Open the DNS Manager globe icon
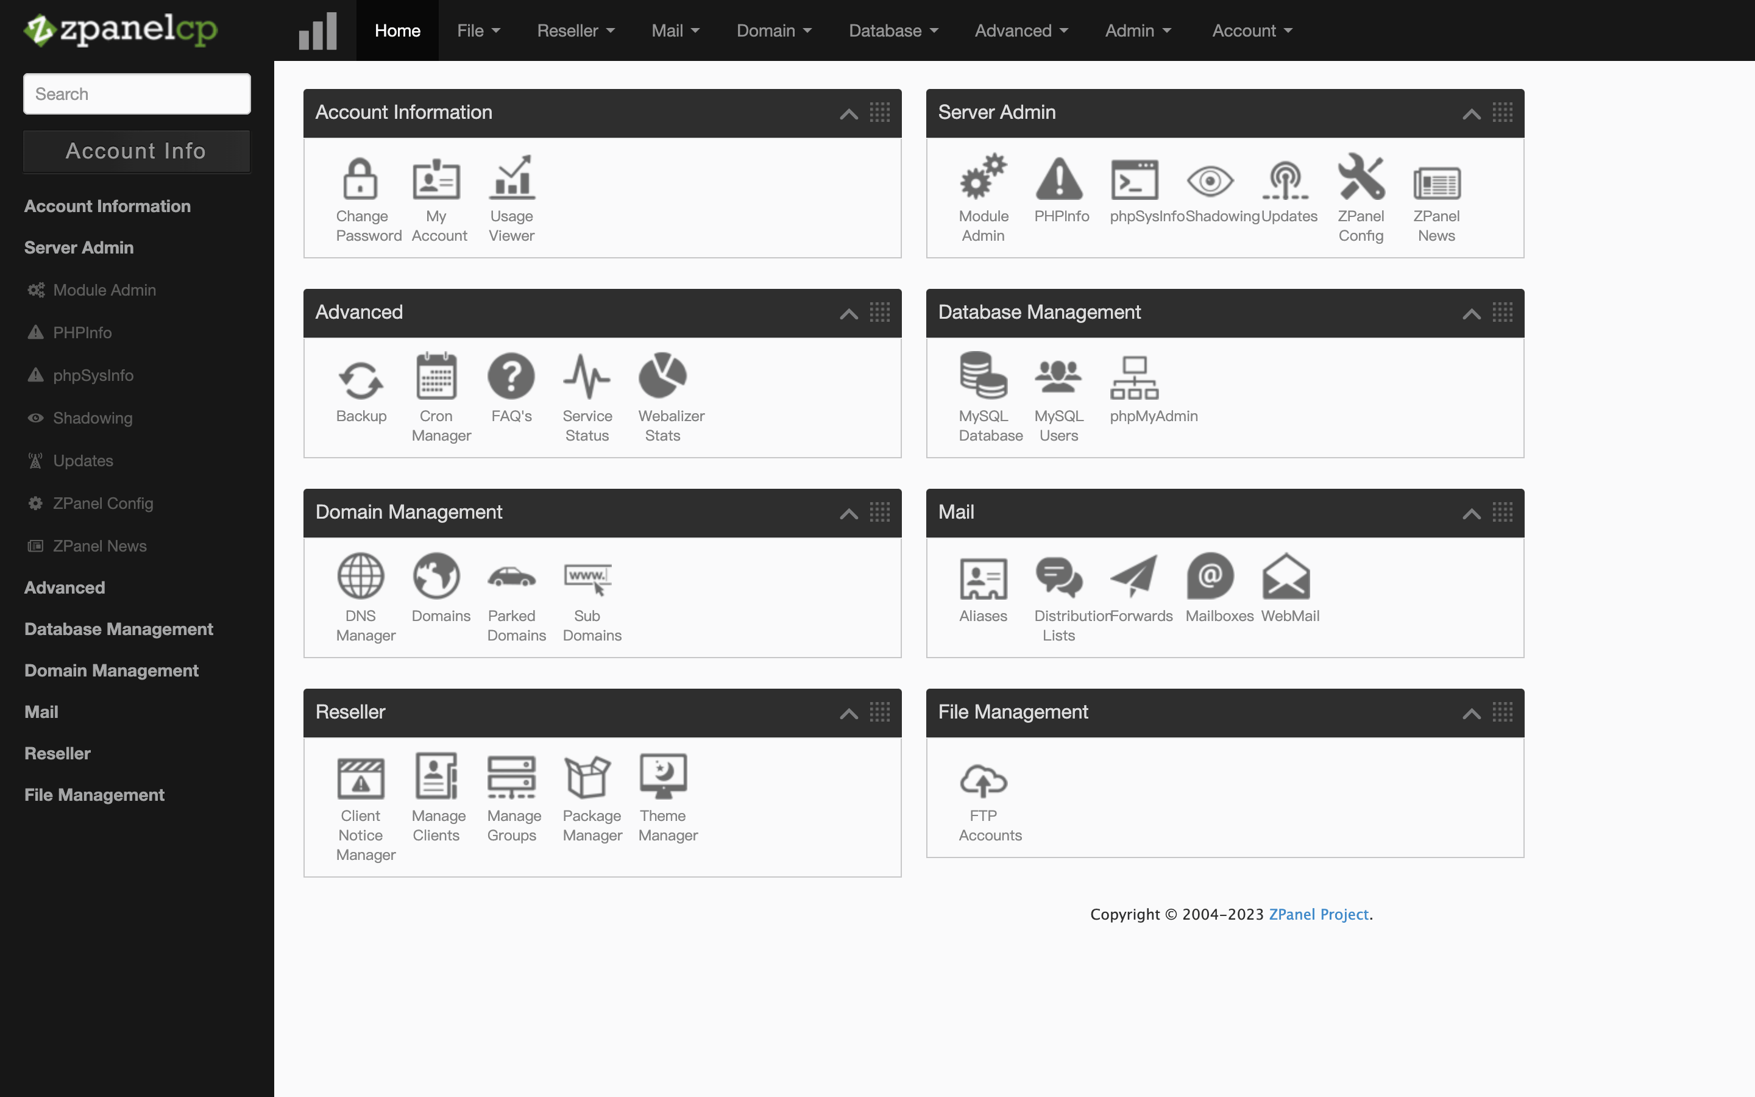 point(360,576)
